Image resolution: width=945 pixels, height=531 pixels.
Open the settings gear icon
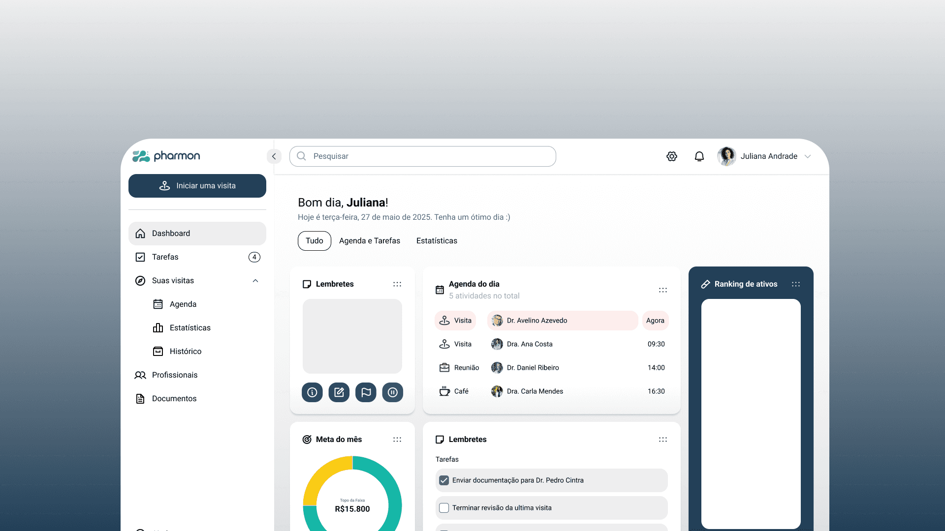(x=672, y=156)
